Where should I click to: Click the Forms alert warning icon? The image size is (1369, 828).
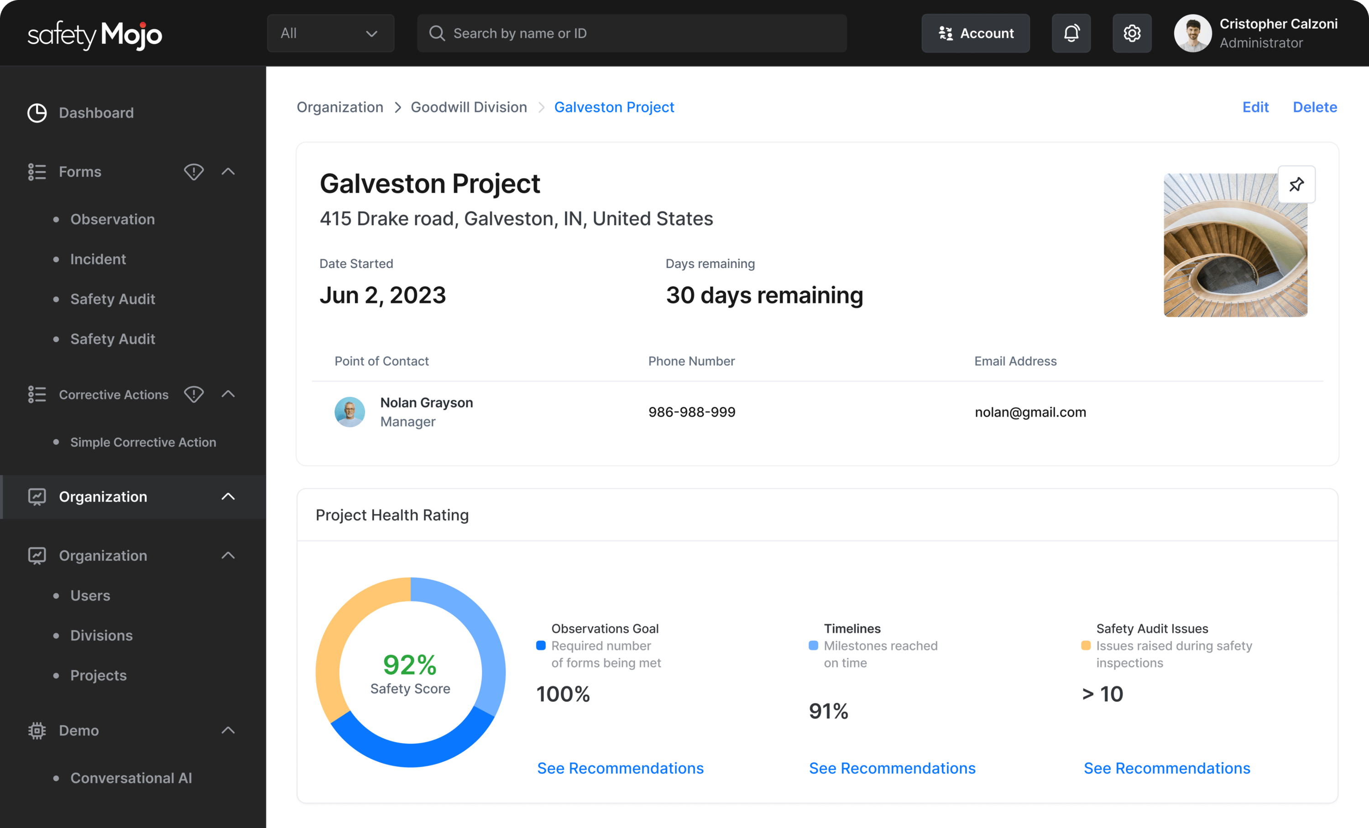[x=193, y=172]
